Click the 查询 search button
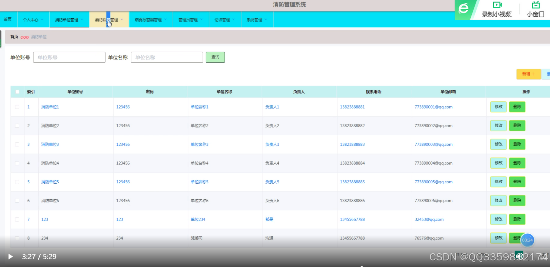The image size is (550, 267). point(215,57)
